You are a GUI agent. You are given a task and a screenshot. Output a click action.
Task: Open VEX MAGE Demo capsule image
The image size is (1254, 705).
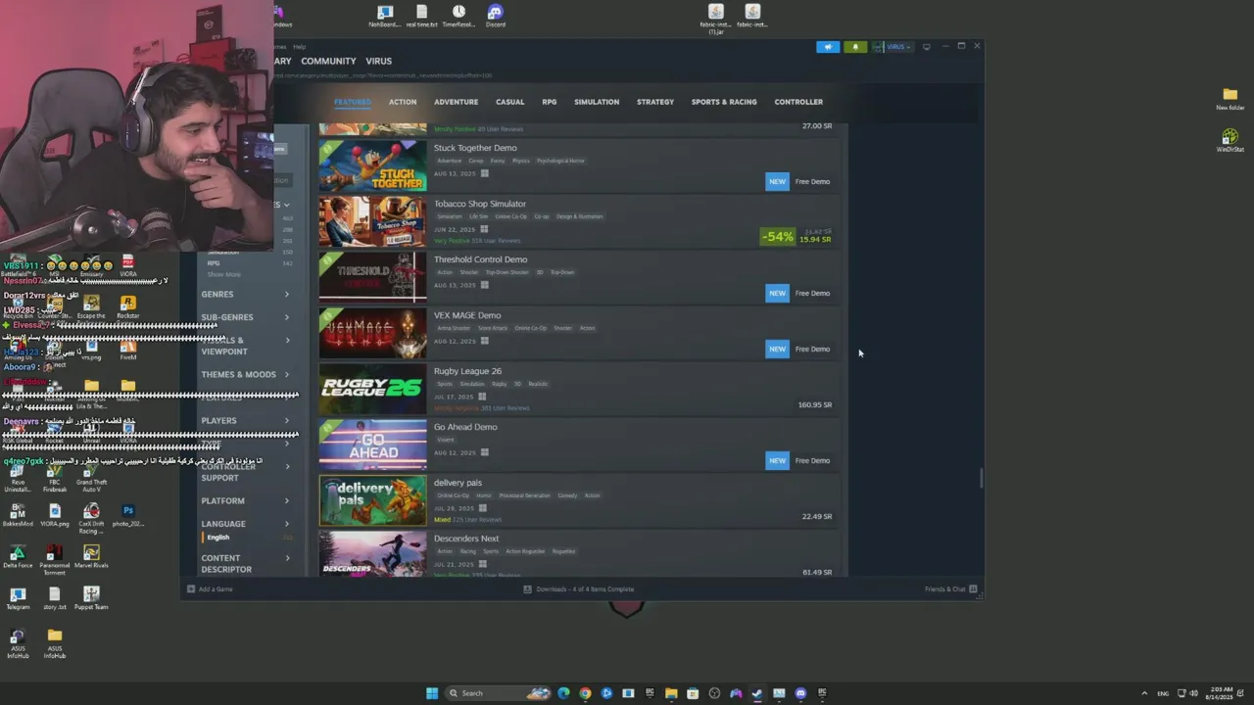(372, 333)
